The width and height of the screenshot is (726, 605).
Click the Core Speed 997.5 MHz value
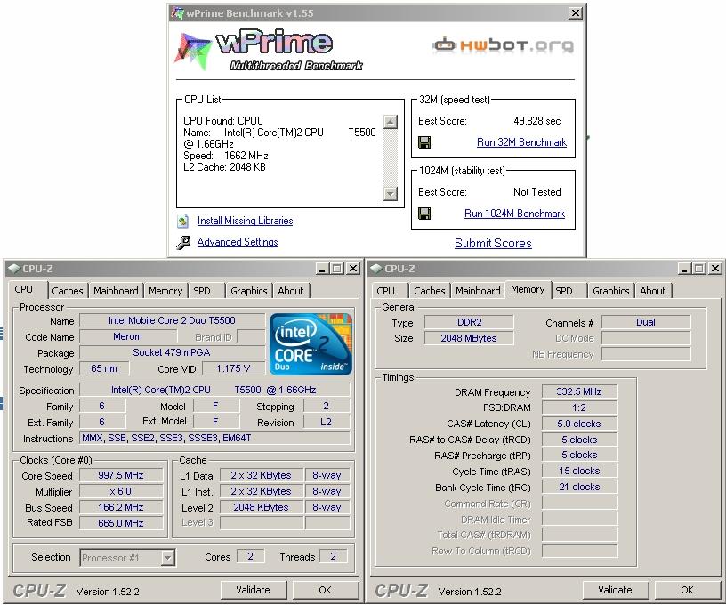pos(121,475)
